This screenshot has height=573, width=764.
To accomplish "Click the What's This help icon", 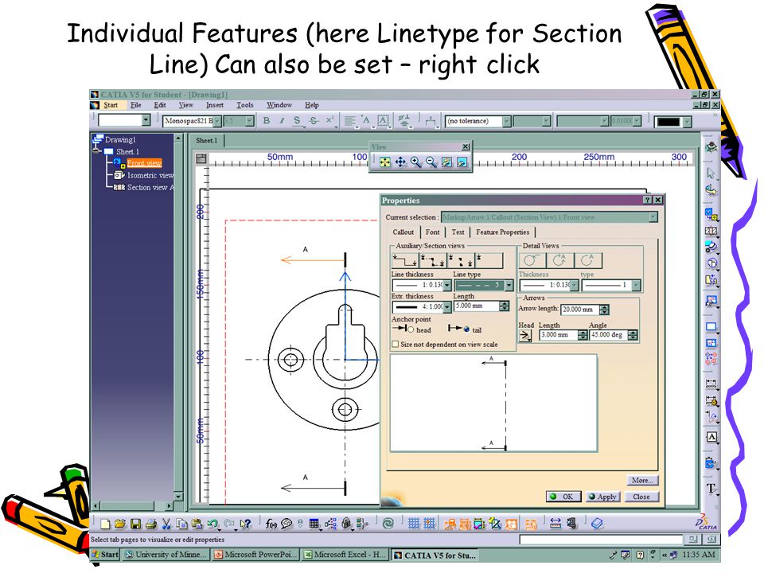I will 246,524.
